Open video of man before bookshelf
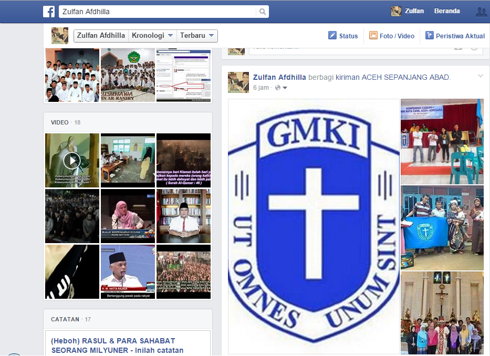This screenshot has width=490, height=356. point(183,216)
